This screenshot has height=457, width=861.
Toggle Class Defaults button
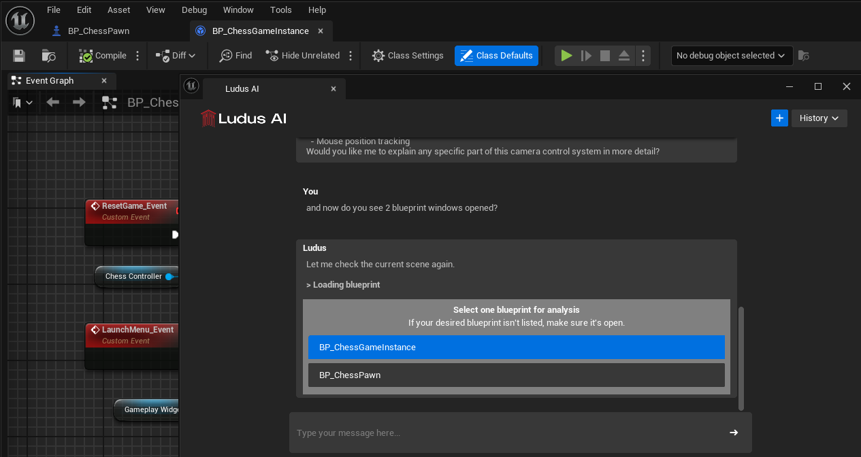click(496, 56)
